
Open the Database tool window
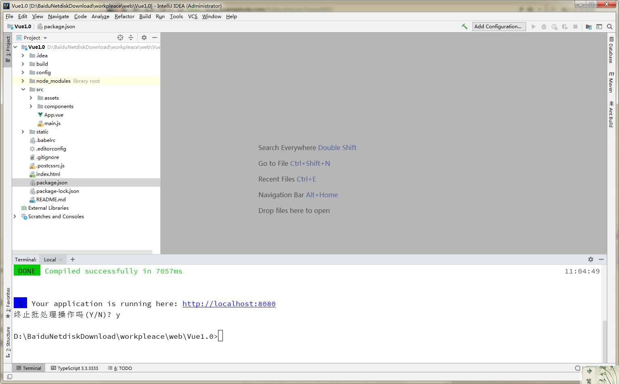(x=611, y=50)
